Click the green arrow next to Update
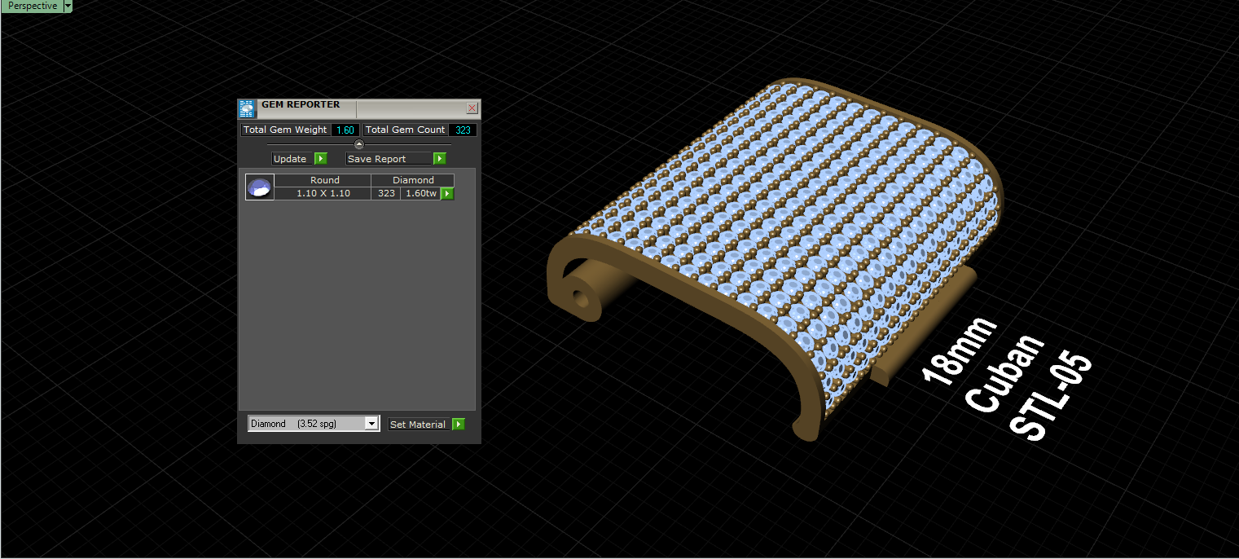 321,159
